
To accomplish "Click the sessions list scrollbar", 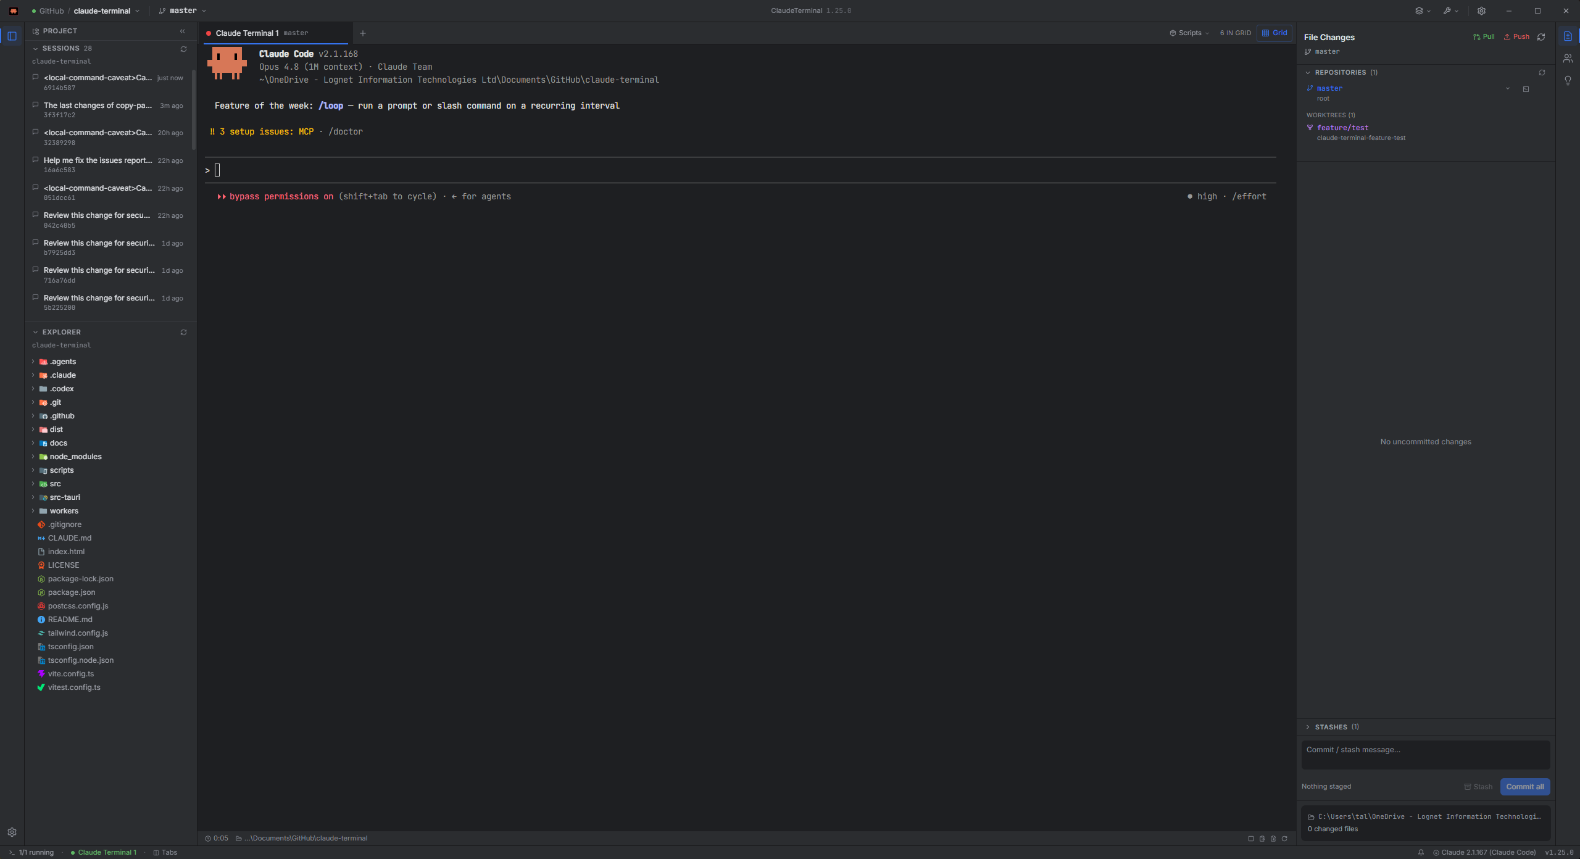I will click(194, 110).
